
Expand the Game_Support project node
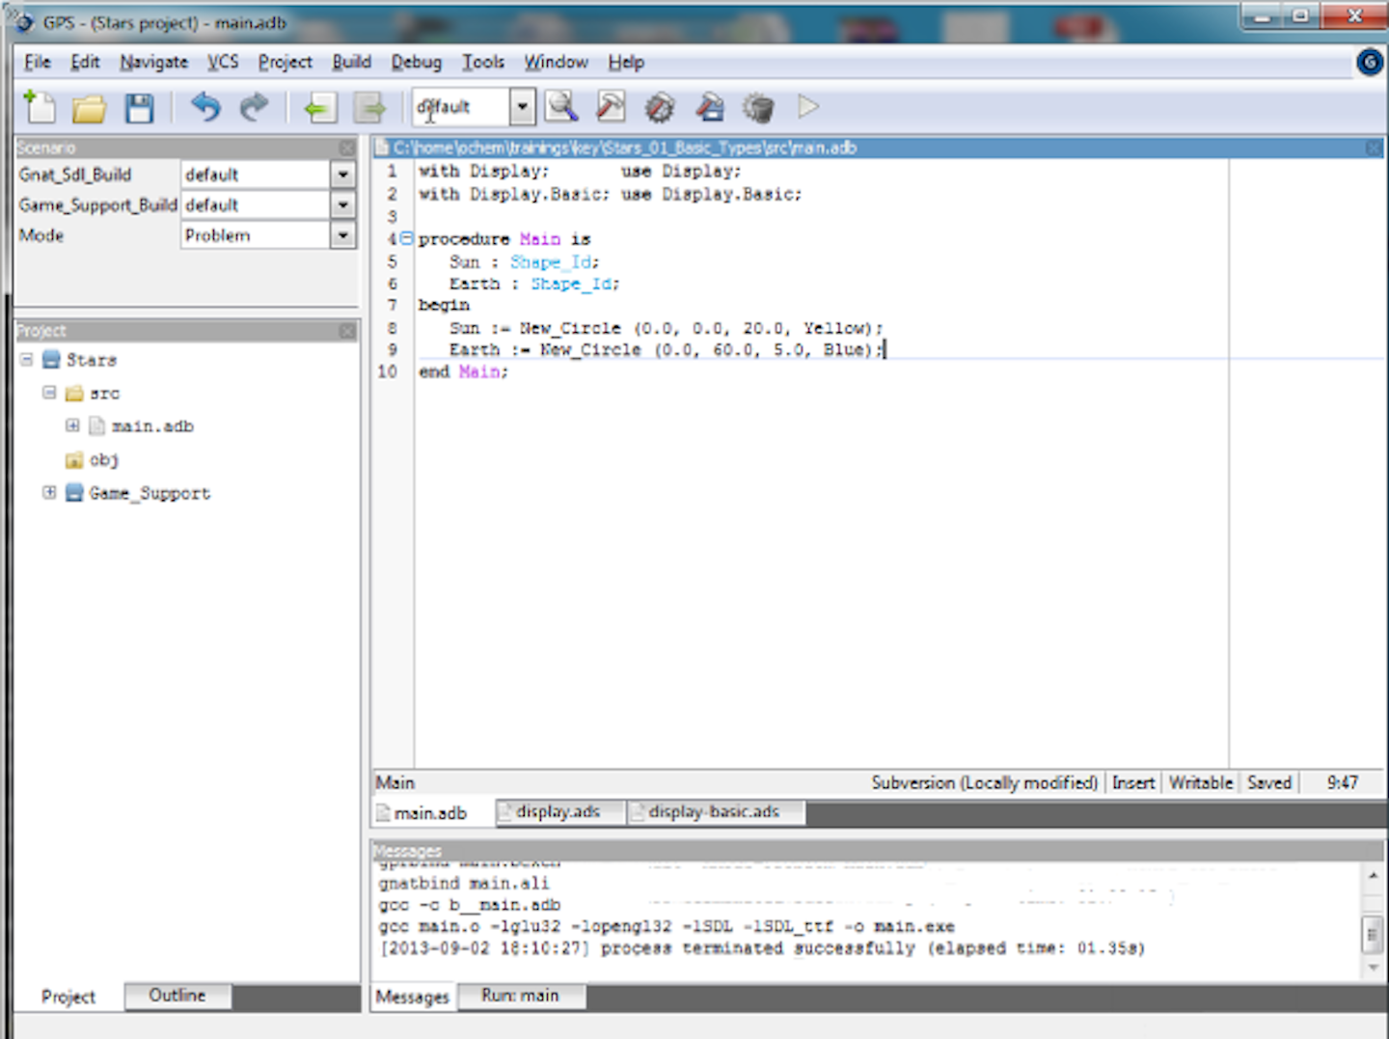coord(49,492)
